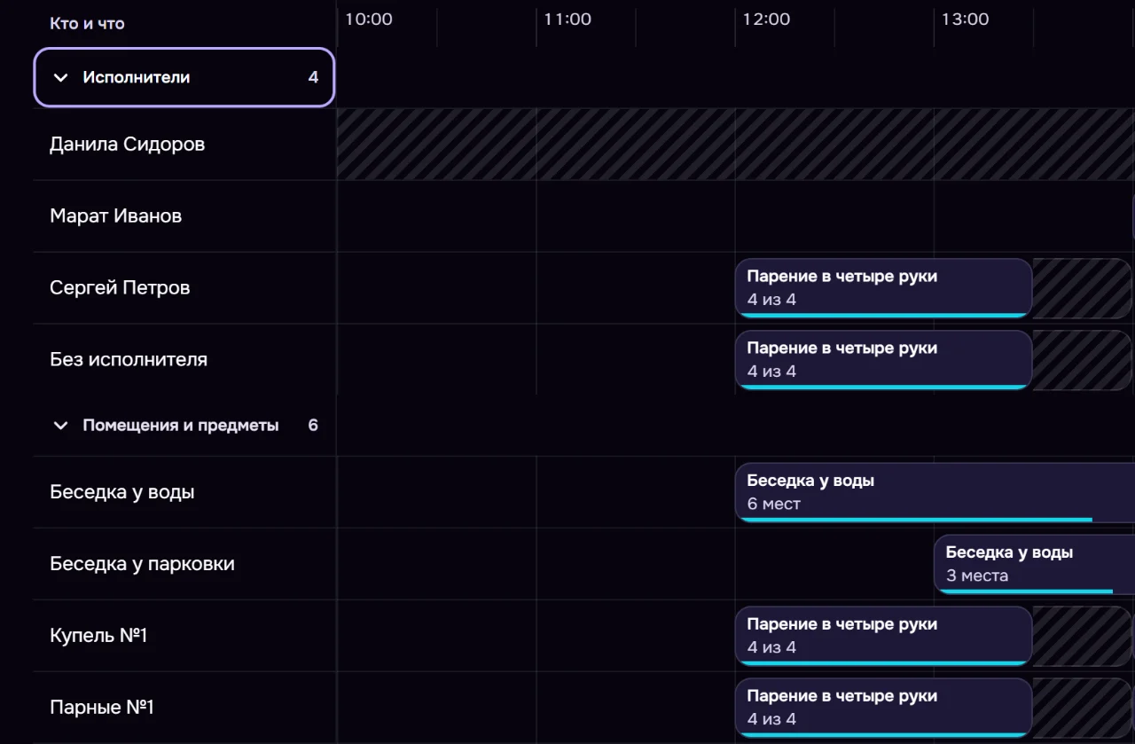The image size is (1135, 744).
Task: Select the 12:00 time marker
Action: click(x=766, y=20)
